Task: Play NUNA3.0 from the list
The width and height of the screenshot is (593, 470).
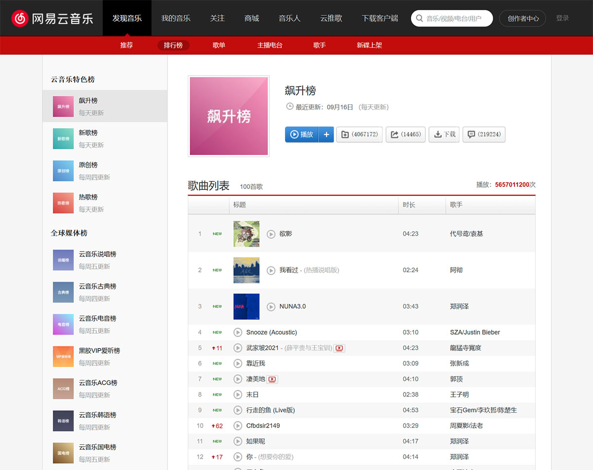Action: click(x=271, y=306)
